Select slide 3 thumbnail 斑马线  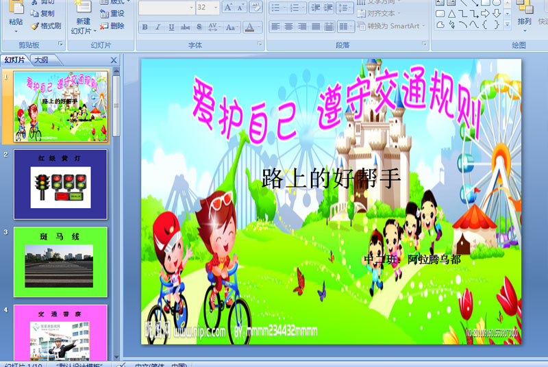(x=60, y=262)
